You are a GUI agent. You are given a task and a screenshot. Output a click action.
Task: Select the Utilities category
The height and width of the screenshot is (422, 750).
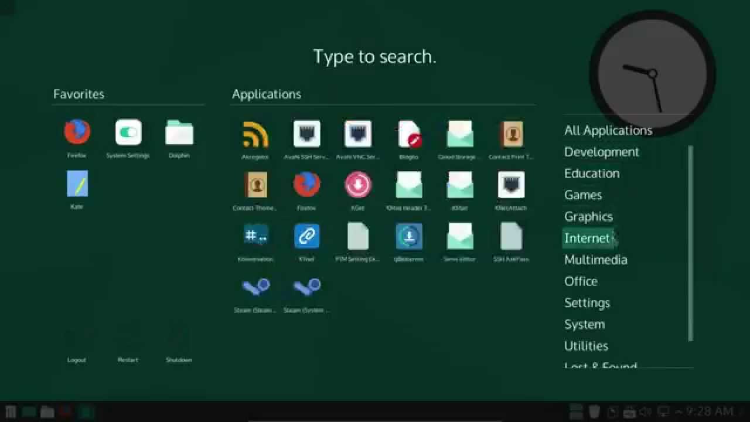click(x=586, y=346)
